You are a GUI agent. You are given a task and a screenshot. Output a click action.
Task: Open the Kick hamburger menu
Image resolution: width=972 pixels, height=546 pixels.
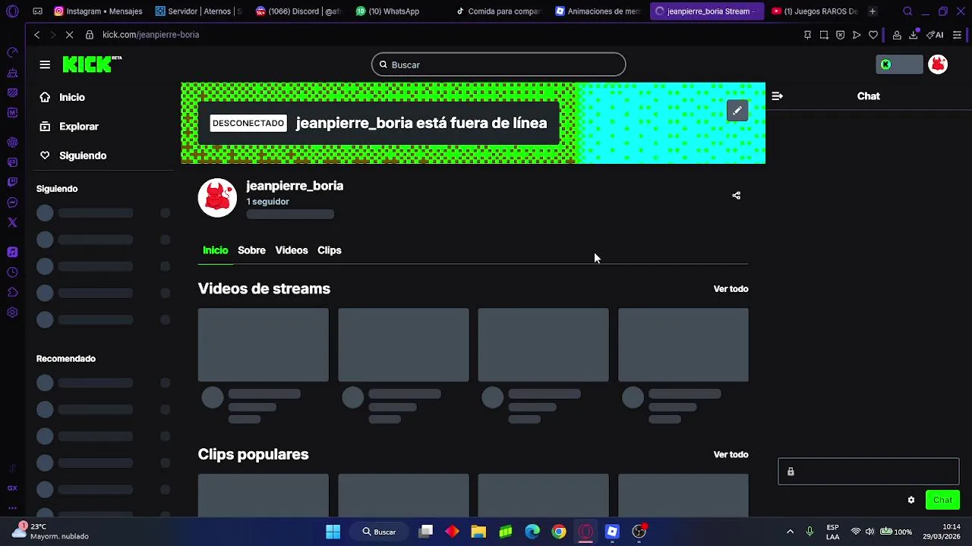(45, 64)
